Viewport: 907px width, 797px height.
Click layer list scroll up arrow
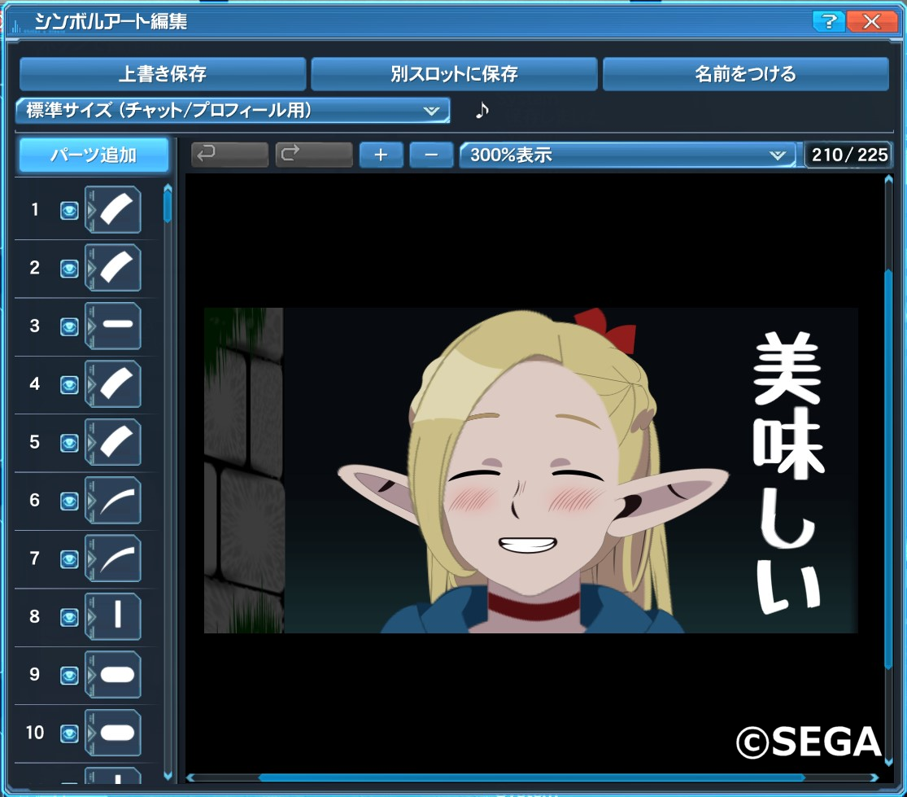click(x=168, y=187)
